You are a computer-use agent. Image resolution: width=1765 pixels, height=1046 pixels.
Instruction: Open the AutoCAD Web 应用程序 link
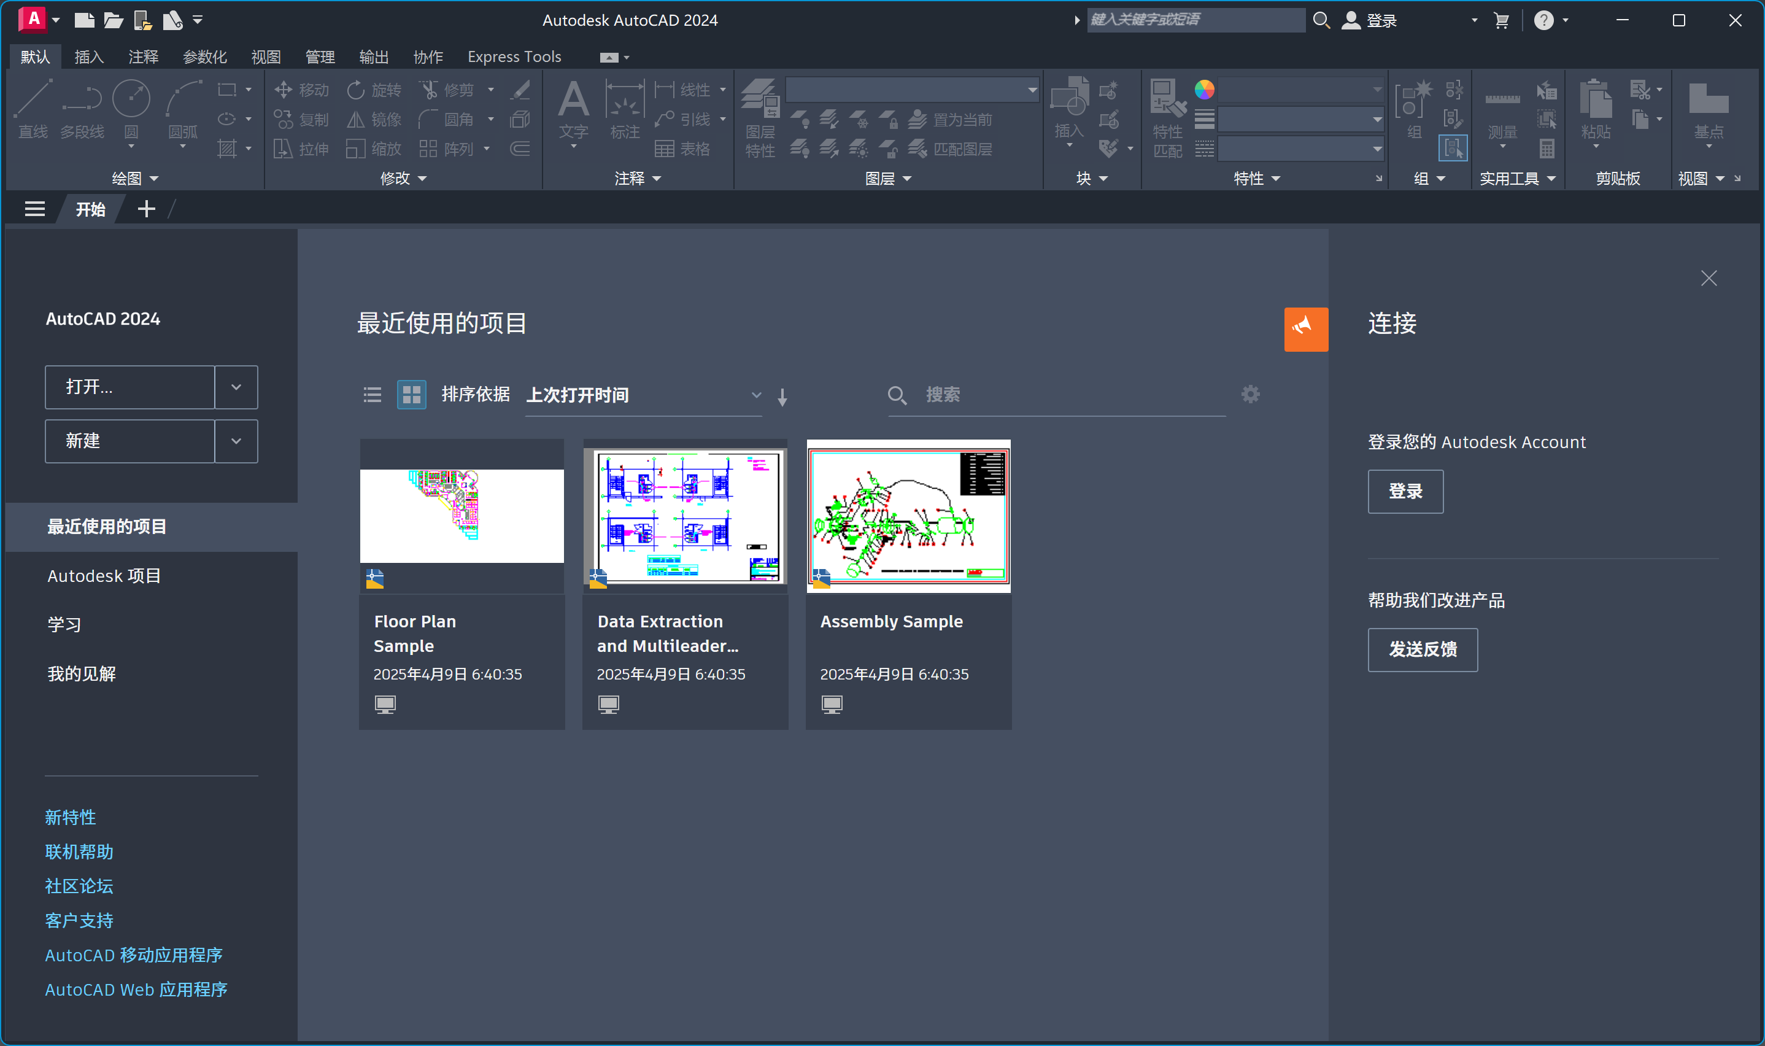coord(135,989)
